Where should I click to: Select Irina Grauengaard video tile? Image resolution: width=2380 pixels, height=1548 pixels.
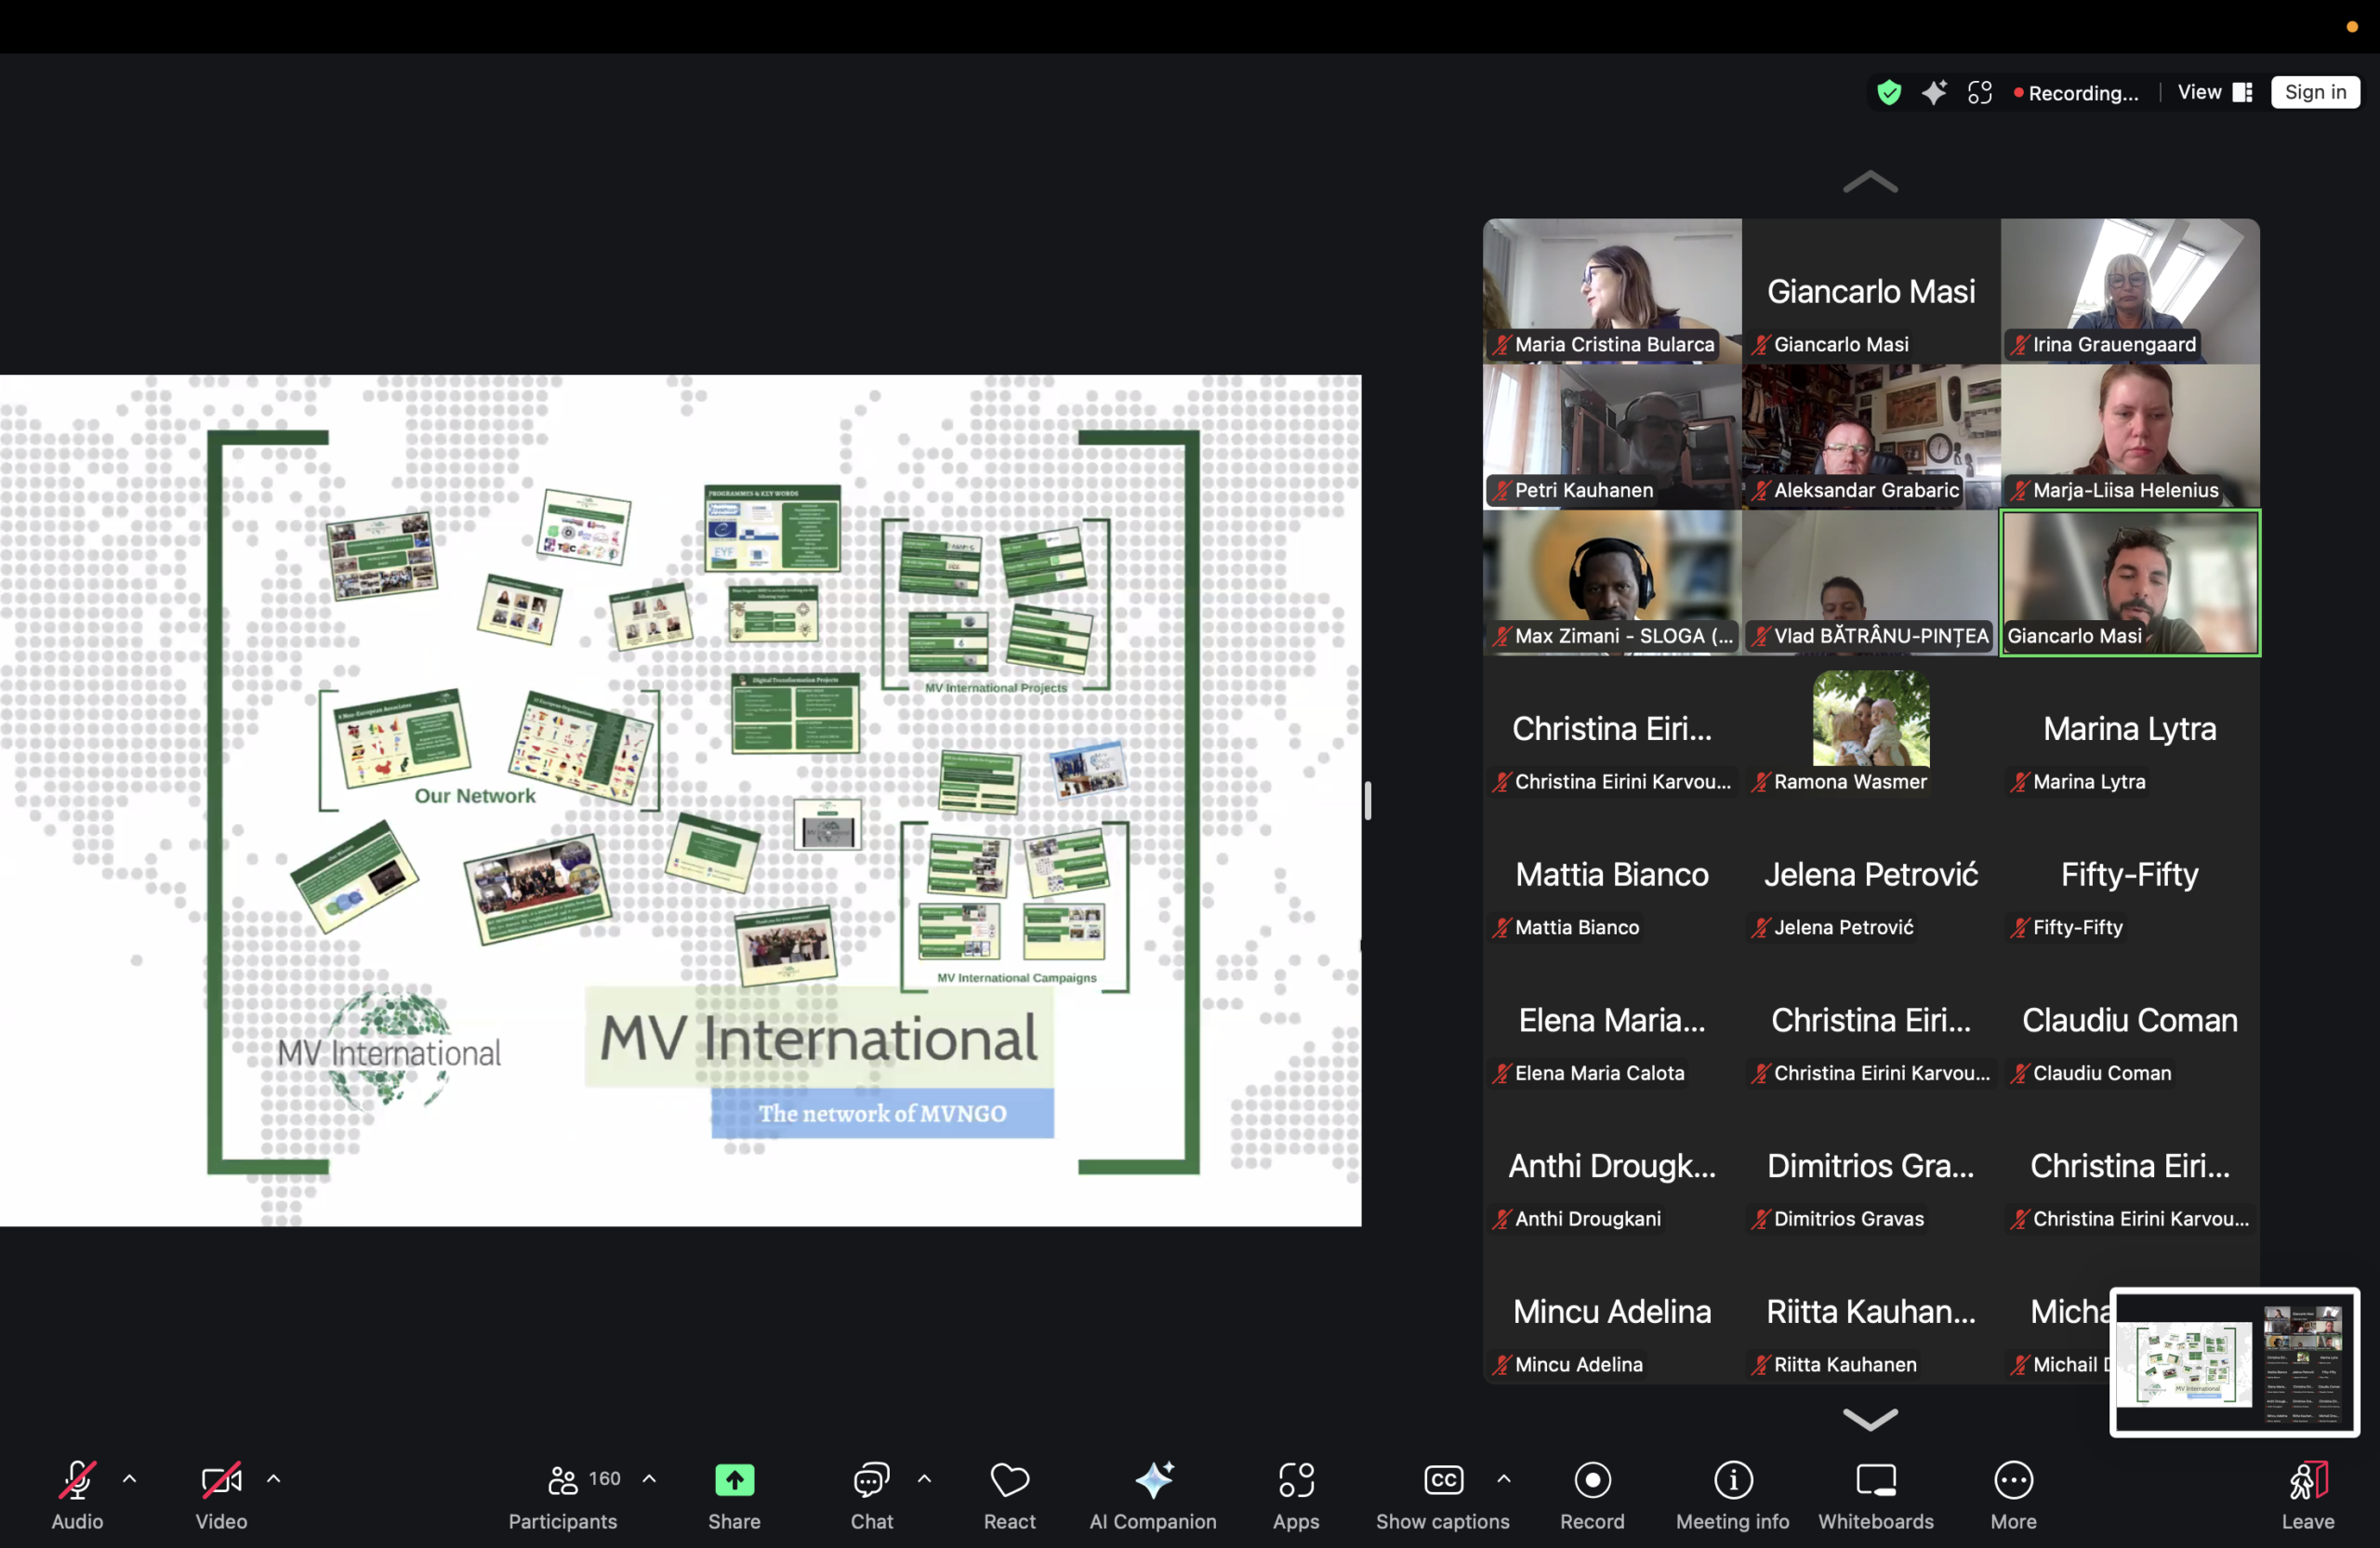tap(2130, 291)
